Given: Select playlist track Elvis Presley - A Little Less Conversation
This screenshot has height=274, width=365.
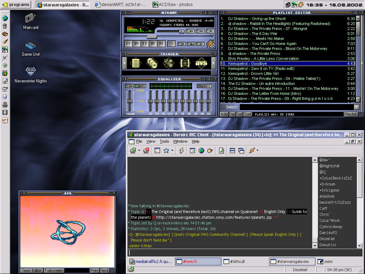Looking at the screenshot, I should tap(288, 59).
